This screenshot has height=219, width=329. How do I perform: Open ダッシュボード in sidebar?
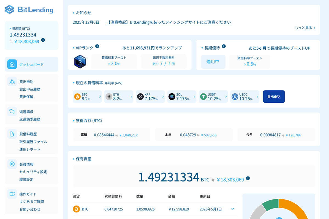32,64
